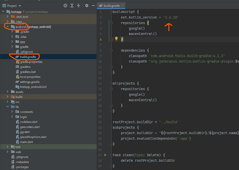
Task: Collapse the android folder in tree
Action: tap(7, 27)
